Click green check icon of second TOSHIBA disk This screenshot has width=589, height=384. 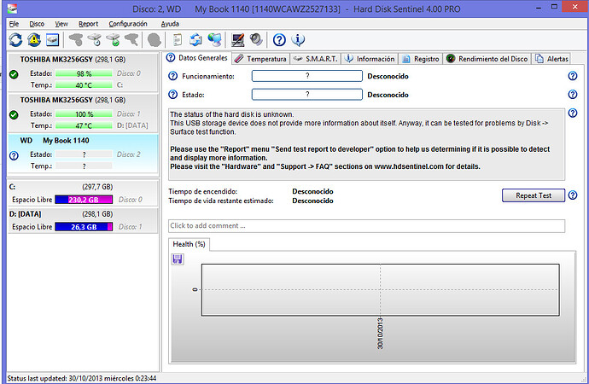pyautogui.click(x=14, y=115)
